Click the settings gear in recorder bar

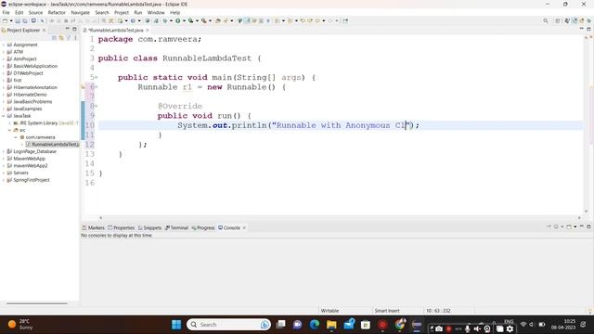510,329
